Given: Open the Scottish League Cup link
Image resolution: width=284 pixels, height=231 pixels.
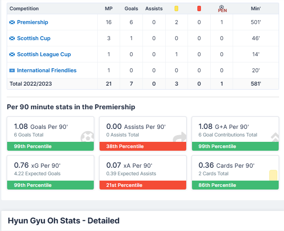Looking at the screenshot, I should click(x=44, y=54).
